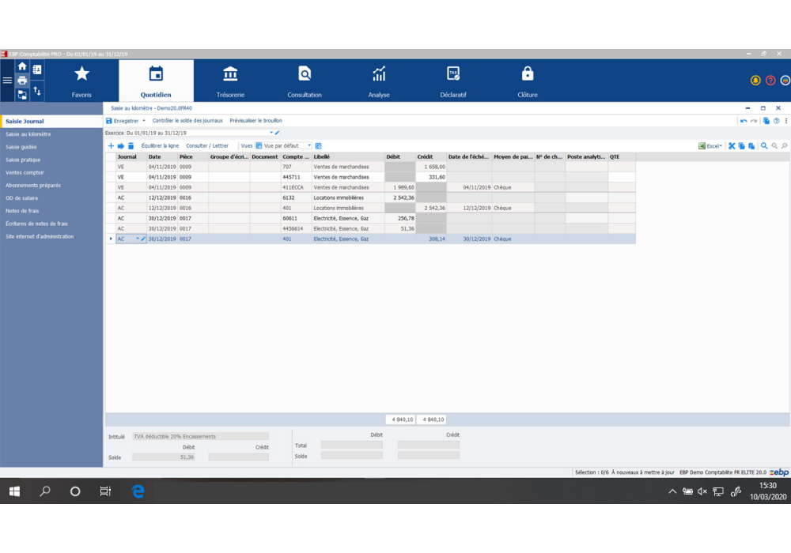
Task: Click the up-down arrows transfer icon
Action: [37, 91]
